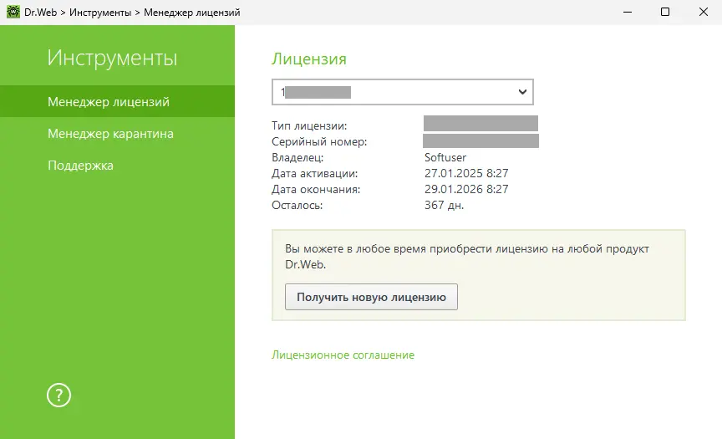
Task: Expand the license dropdown chevron arrow
Action: pos(522,91)
